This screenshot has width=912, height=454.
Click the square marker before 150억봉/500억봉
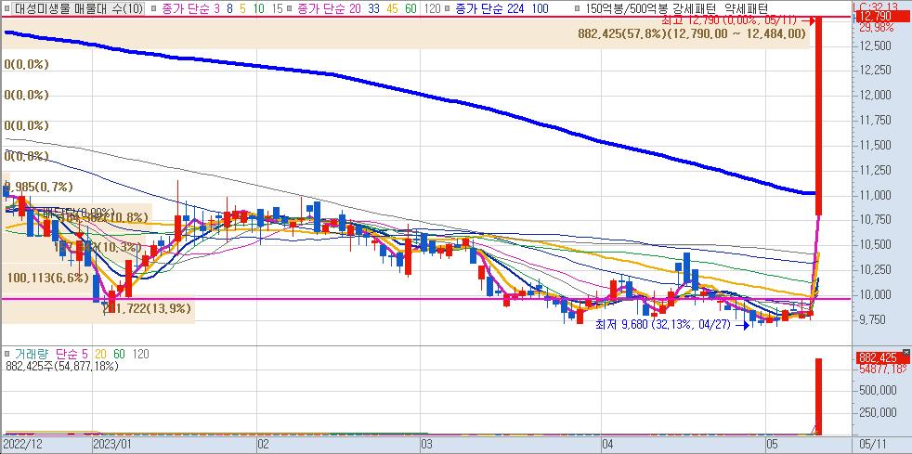[577, 8]
